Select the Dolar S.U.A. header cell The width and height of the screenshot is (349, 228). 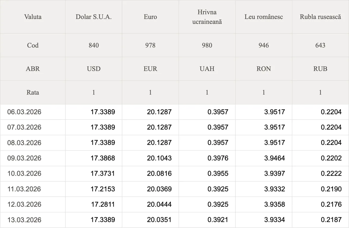(x=94, y=17)
